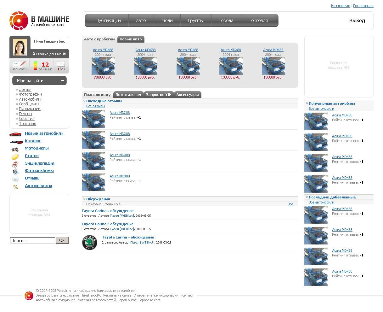Open the Друзья sidebar link
The image size is (383, 312).
pyautogui.click(x=25, y=90)
